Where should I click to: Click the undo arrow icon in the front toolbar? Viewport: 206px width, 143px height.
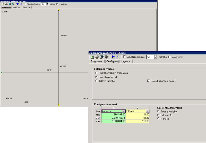click(118, 57)
